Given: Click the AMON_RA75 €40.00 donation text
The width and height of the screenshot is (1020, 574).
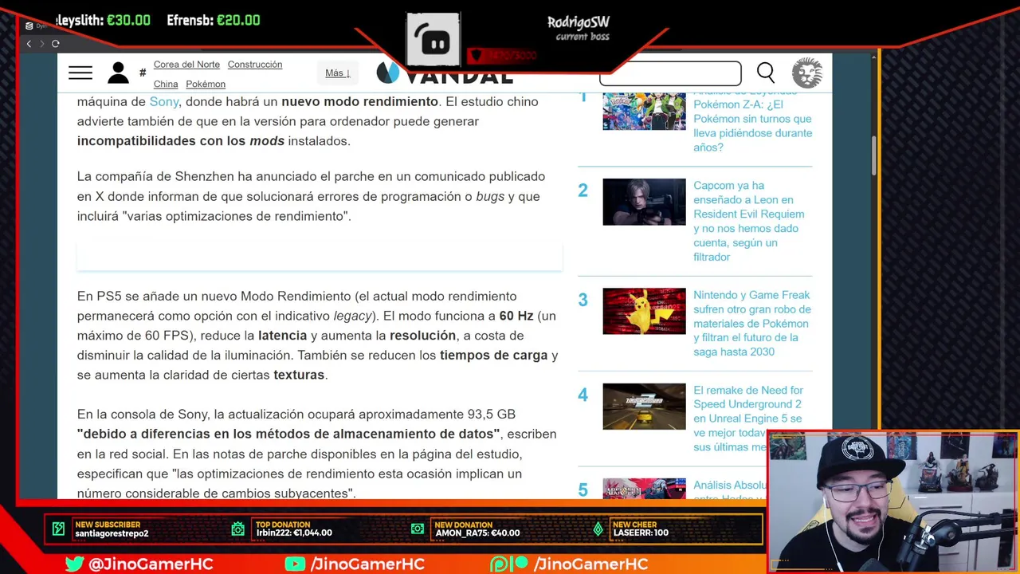Looking at the screenshot, I should click(477, 533).
